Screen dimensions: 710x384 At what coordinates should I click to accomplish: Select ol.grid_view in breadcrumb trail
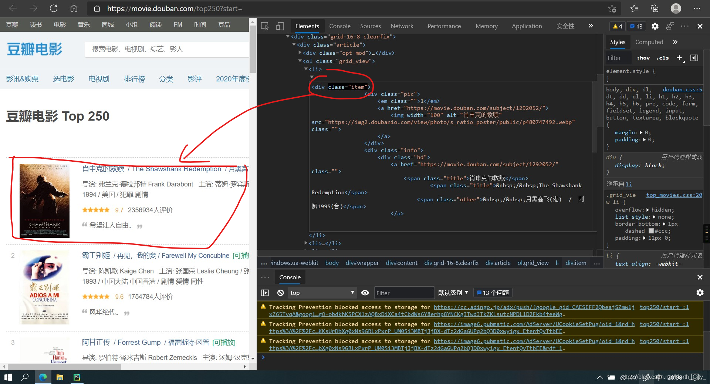pos(533,263)
